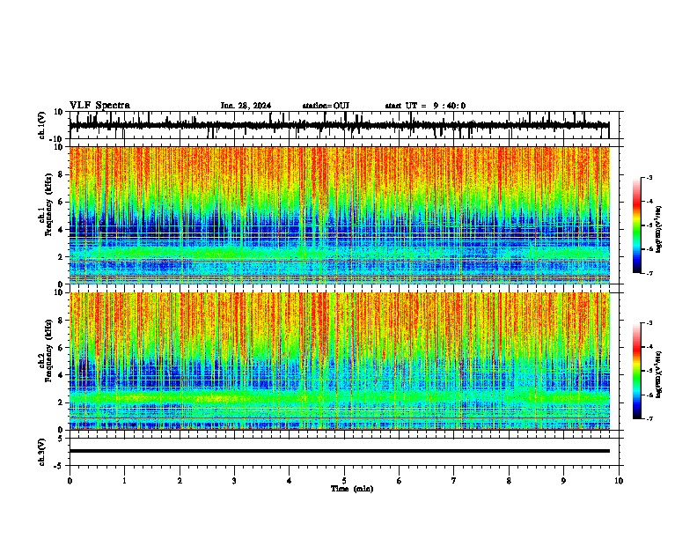Viewport: 697px width, 539px height.
Task: Click tick label "8" on the Time axis
Action: click(x=509, y=481)
